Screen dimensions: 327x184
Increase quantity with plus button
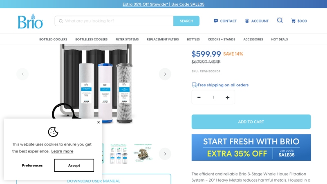tap(228, 97)
